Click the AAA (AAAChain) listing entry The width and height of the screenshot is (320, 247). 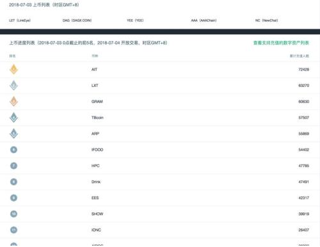pos(204,20)
